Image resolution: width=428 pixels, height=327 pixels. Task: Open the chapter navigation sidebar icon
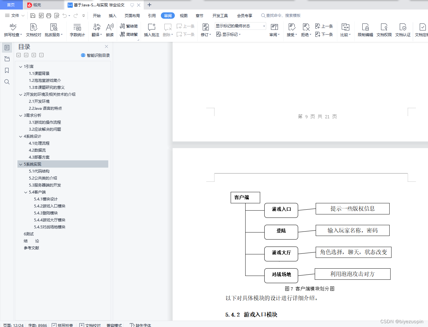(7, 59)
